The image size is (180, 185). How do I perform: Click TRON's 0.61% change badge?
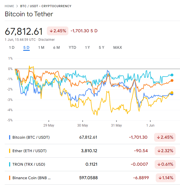coord(165,164)
